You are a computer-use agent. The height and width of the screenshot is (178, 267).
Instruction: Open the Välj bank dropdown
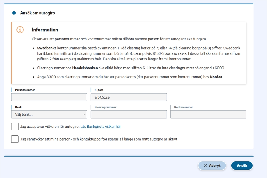pos(49,115)
